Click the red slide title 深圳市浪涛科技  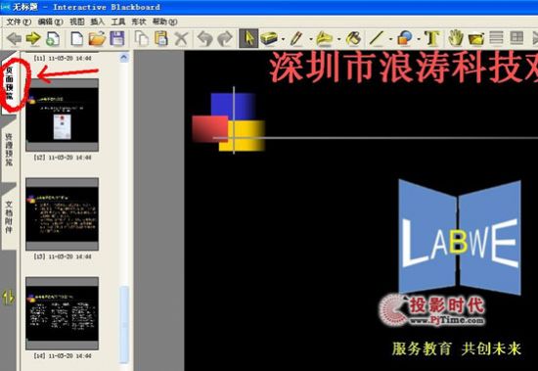coord(403,68)
